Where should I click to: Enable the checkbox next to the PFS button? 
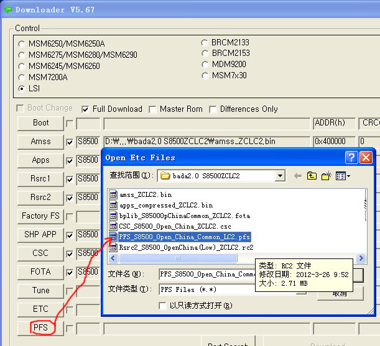click(x=70, y=329)
